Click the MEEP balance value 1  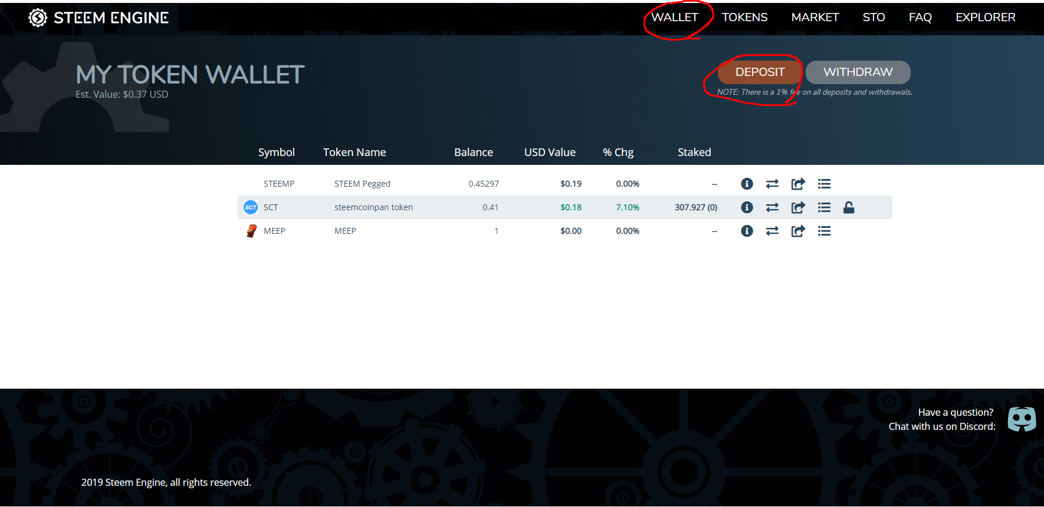pos(497,231)
